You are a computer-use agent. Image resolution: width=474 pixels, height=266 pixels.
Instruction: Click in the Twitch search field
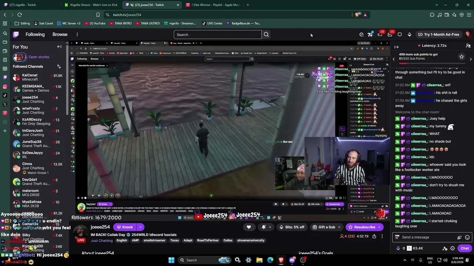218,35
